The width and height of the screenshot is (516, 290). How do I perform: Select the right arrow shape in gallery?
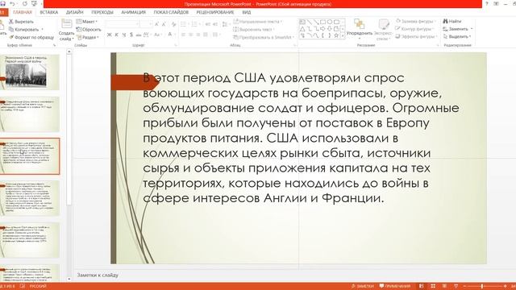322,29
